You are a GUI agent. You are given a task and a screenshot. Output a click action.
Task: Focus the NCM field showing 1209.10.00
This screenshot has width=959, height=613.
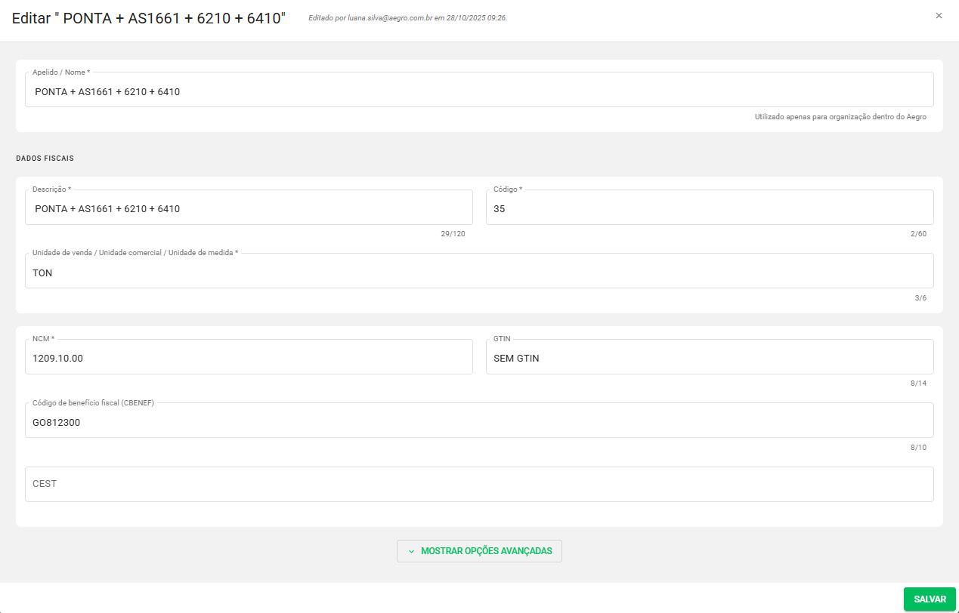[x=249, y=359]
